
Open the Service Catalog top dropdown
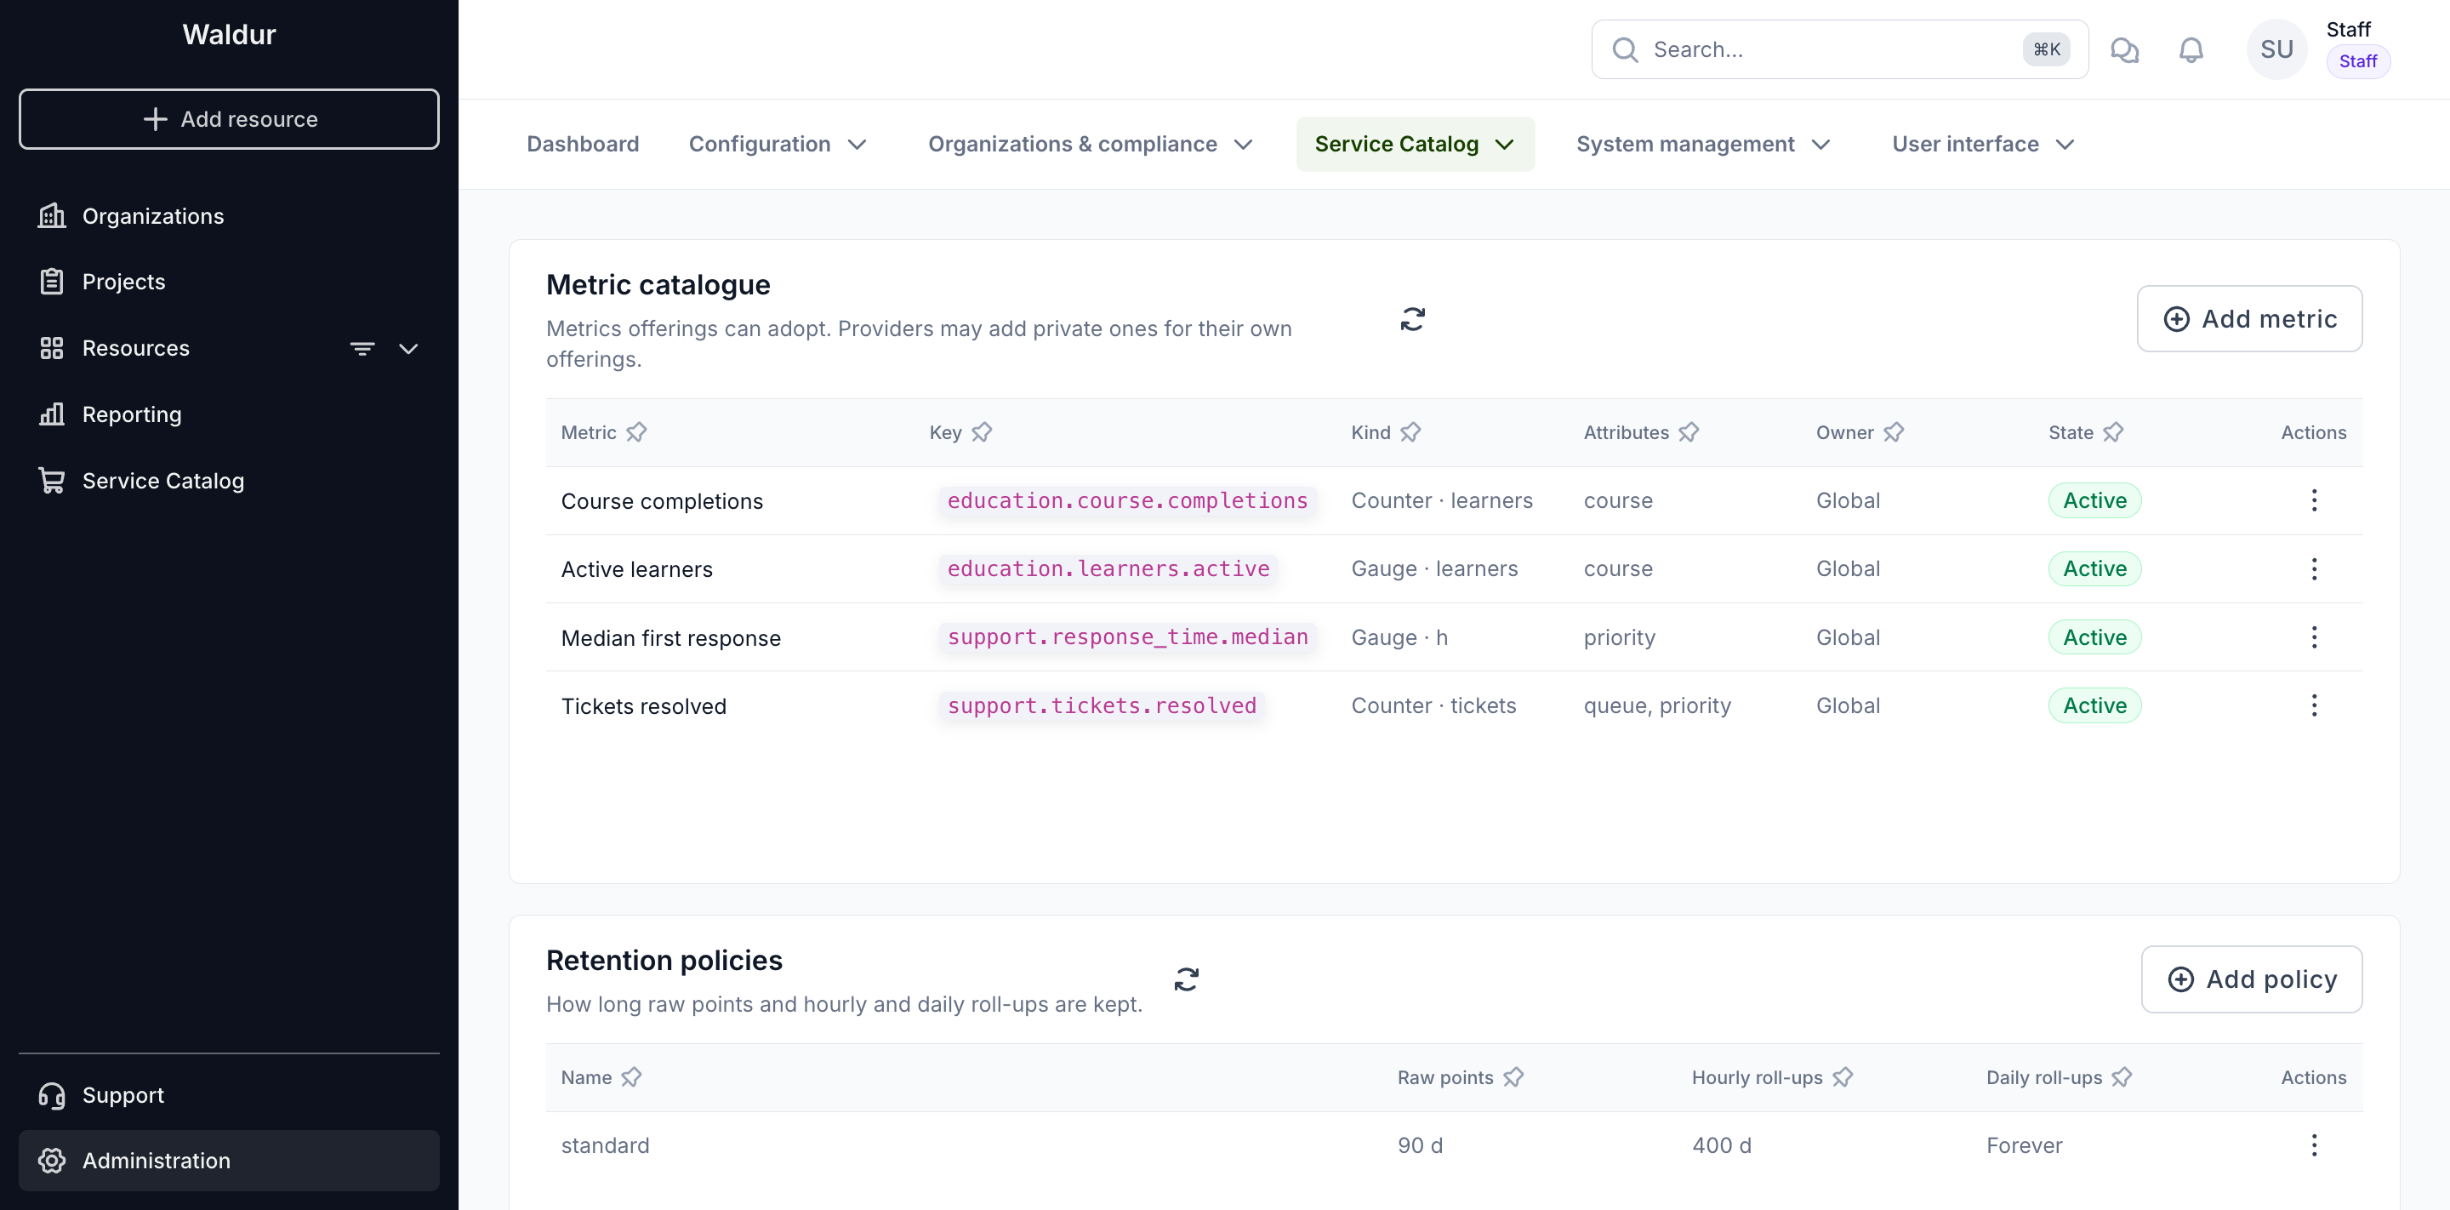pos(1414,145)
